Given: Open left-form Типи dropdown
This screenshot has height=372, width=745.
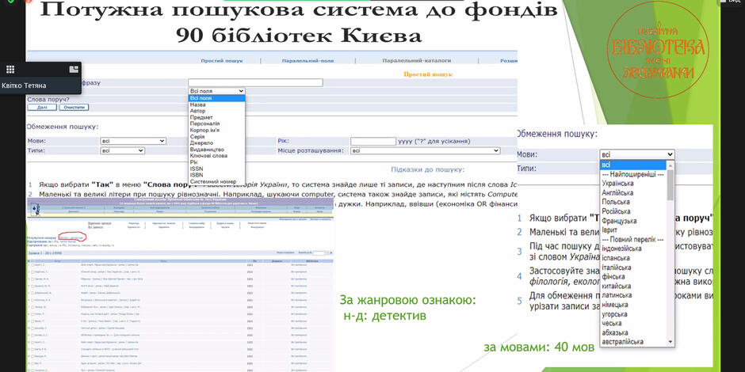Looking at the screenshot, I should coord(122,150).
